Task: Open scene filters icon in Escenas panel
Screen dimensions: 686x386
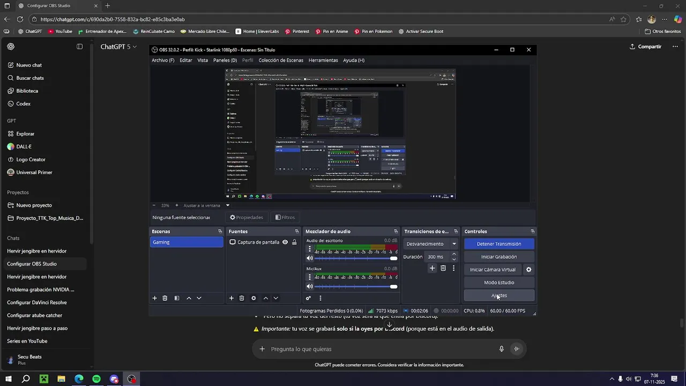Action: [177, 298]
